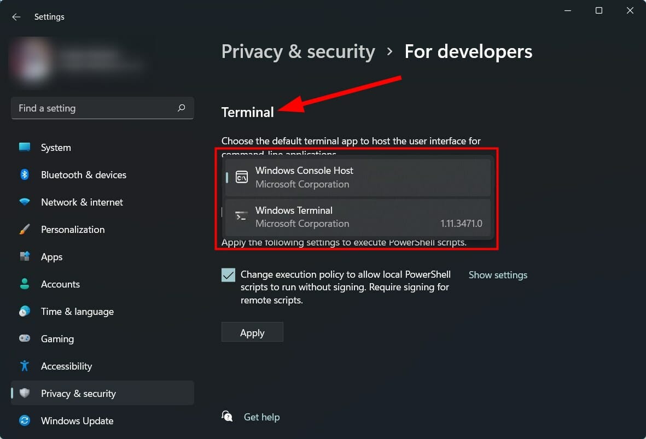Navigate to Privacy & security breadcrumb
The height and width of the screenshot is (439, 646).
(298, 51)
